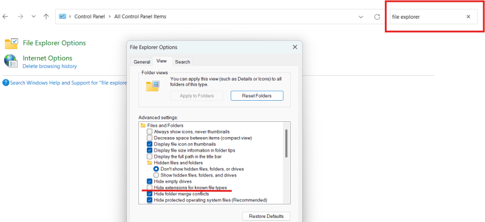
Task: Click the Reset Folders button
Action: [257, 96]
